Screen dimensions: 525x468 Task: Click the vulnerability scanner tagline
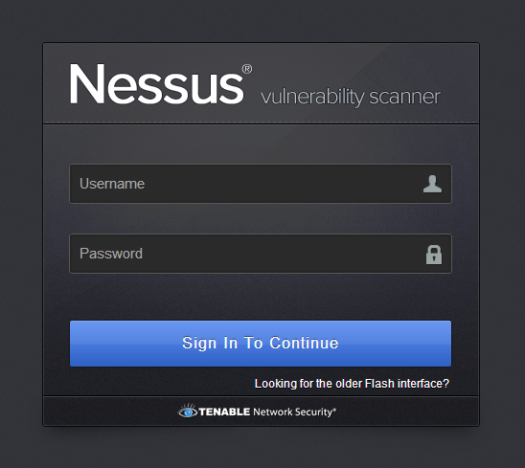click(351, 97)
